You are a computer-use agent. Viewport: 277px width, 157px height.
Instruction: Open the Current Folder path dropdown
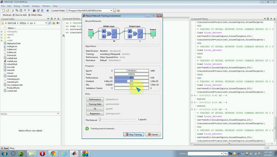pos(111,10)
